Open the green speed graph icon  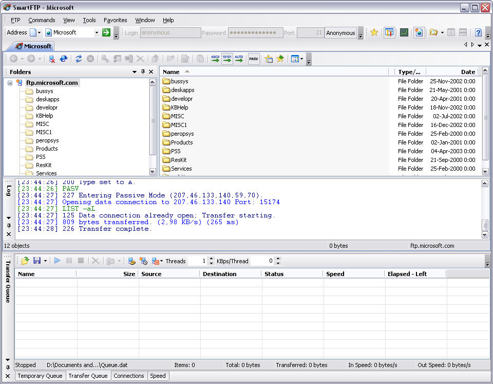(x=404, y=32)
